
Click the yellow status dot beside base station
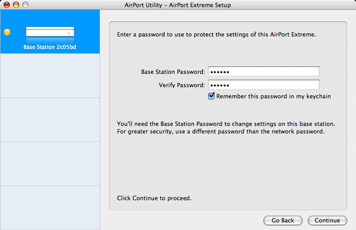click(x=7, y=32)
